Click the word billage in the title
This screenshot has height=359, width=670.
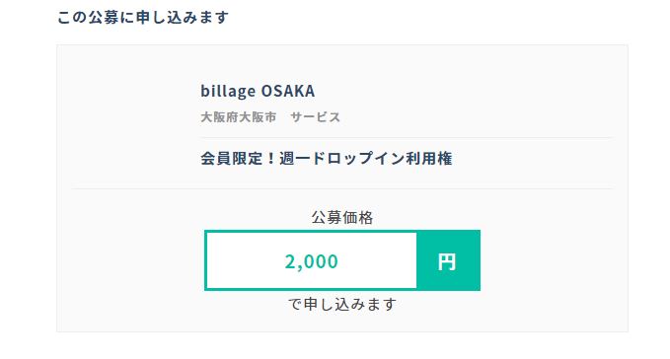pyautogui.click(x=228, y=91)
